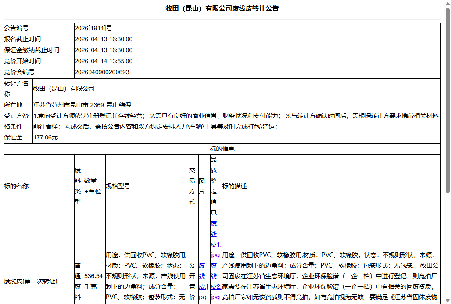This screenshot has height=304, width=451.
Task: Click transferor name 牧田（昆山）有限公司 cell
Action: click(x=236, y=89)
